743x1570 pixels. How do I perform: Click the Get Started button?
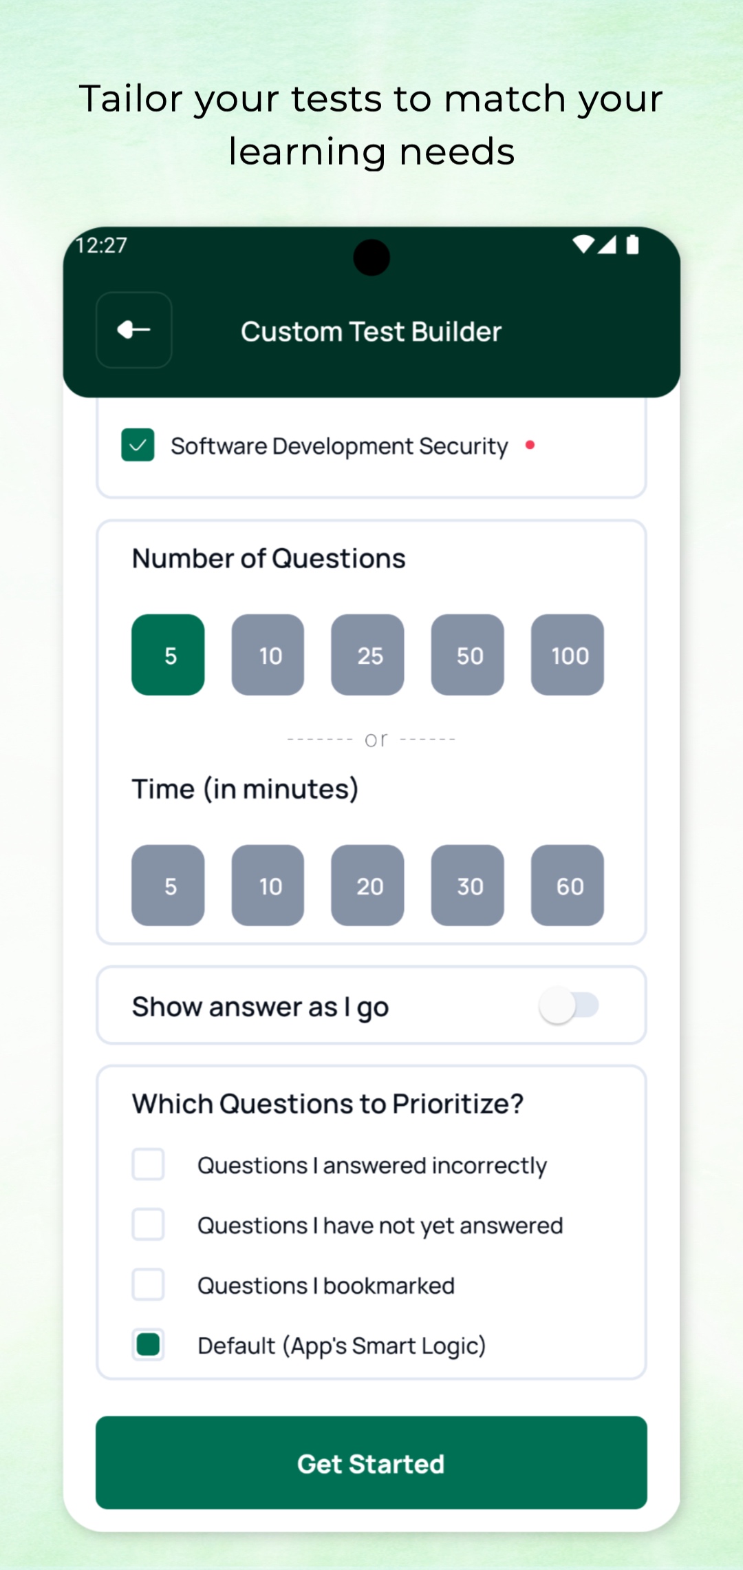point(371,1463)
